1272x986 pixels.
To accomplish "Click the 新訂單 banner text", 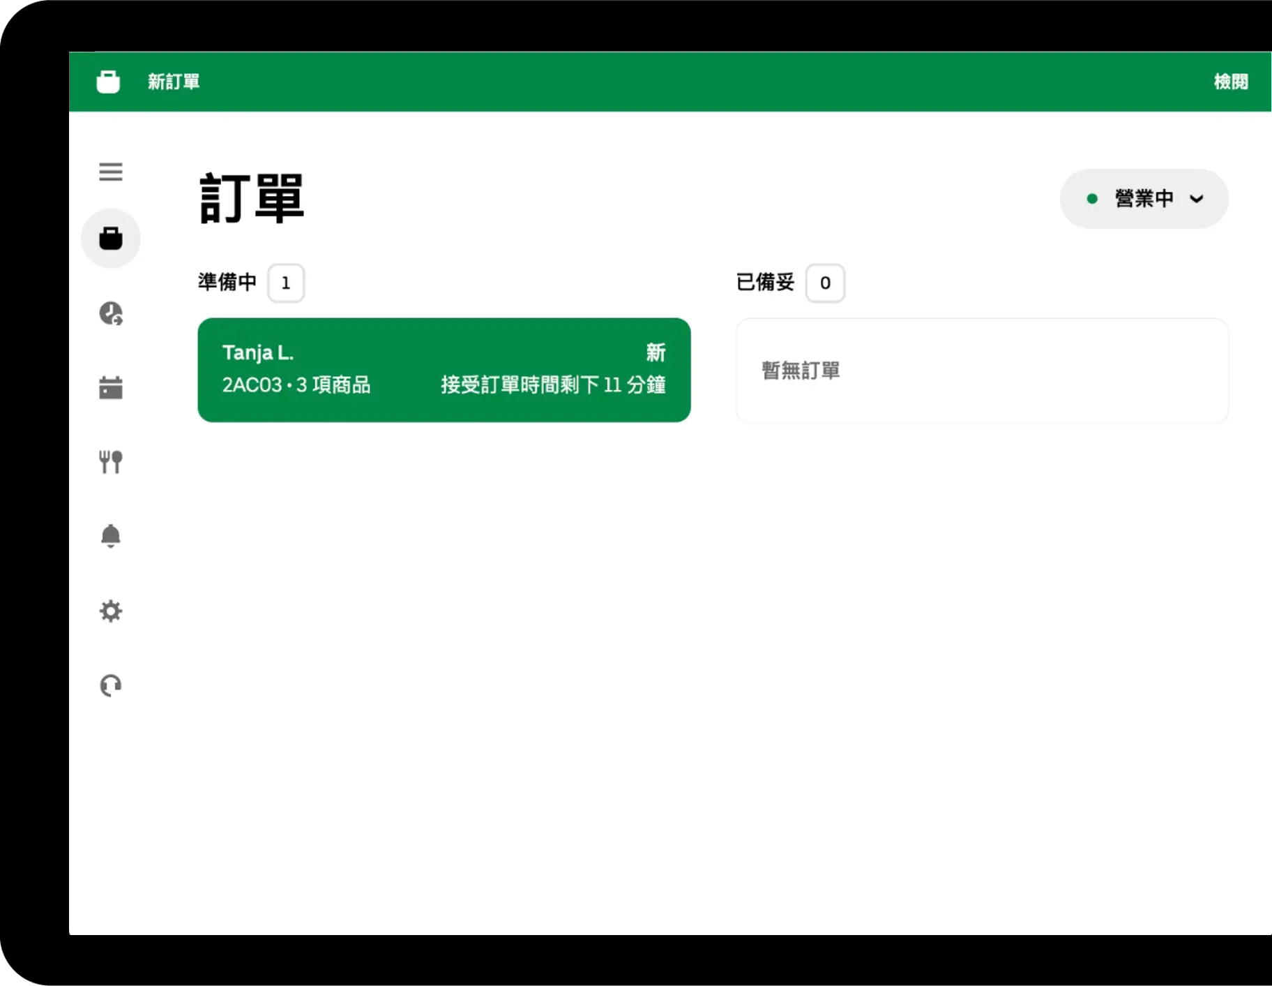I will (x=174, y=82).
